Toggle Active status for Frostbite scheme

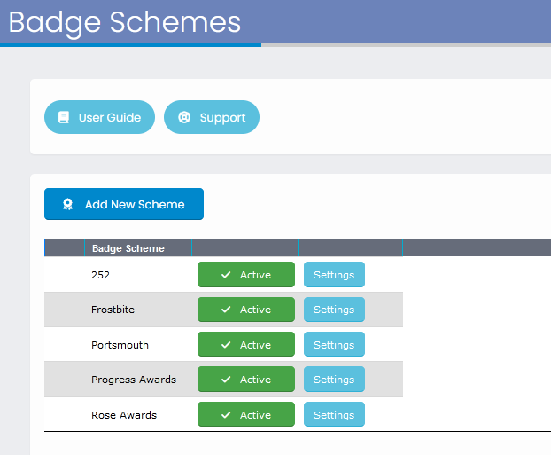click(246, 310)
